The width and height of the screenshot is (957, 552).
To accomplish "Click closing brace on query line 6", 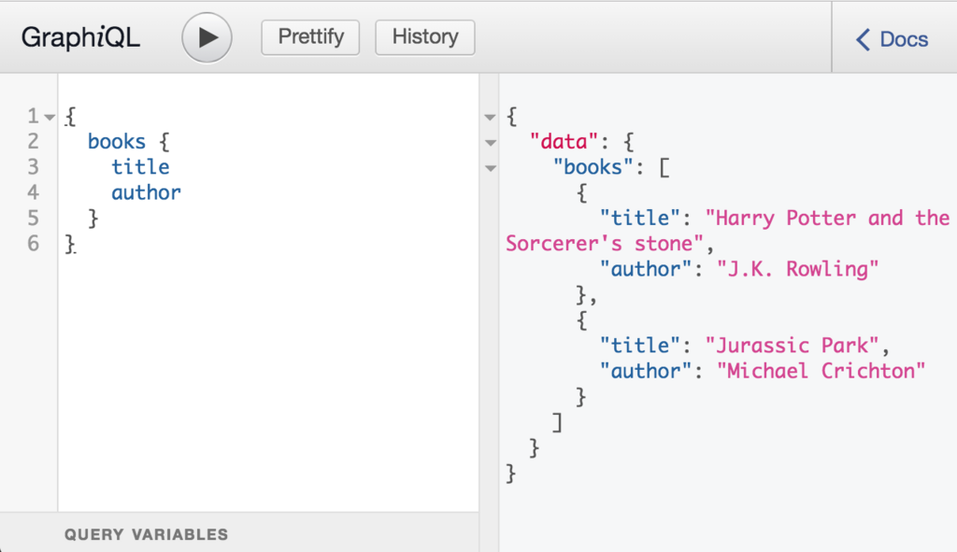I will pos(70,244).
